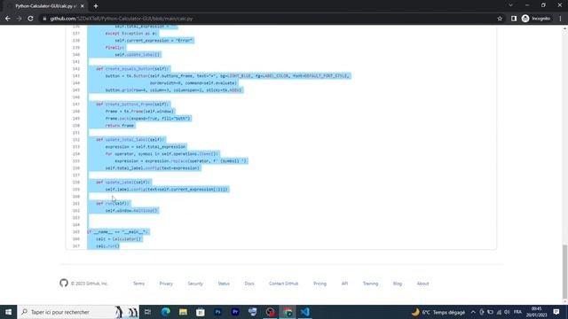Open the Privacy footer link

coord(166,284)
